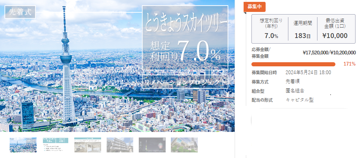Click the リノベーションプロジェクト banner label
The image size is (360, 158).
coord(185,82)
